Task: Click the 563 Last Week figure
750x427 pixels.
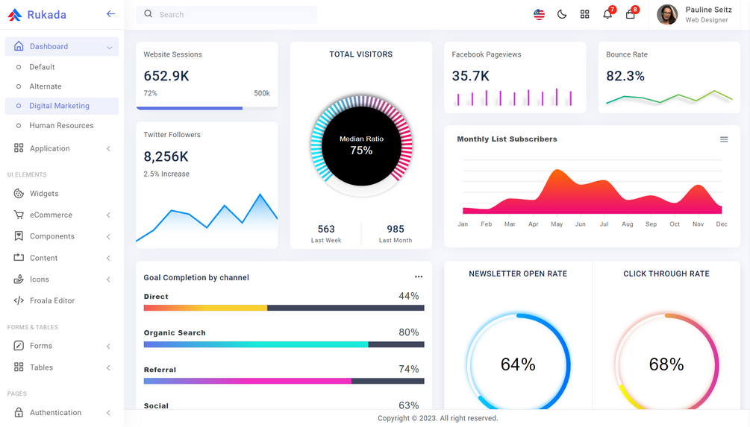Action: 326,230
